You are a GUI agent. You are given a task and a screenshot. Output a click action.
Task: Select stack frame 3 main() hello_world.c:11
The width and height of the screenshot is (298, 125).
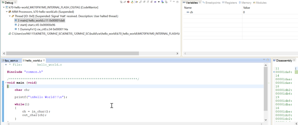click(40, 20)
